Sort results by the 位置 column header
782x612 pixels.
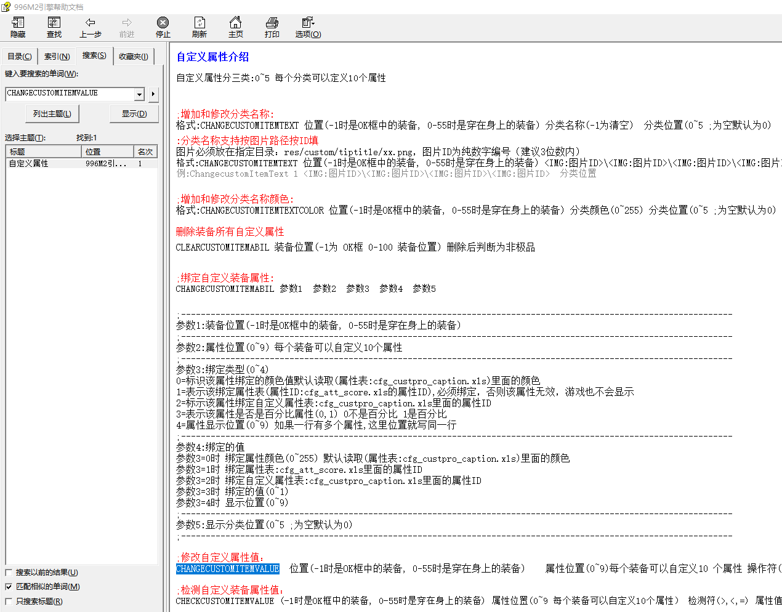pyautogui.click(x=108, y=151)
